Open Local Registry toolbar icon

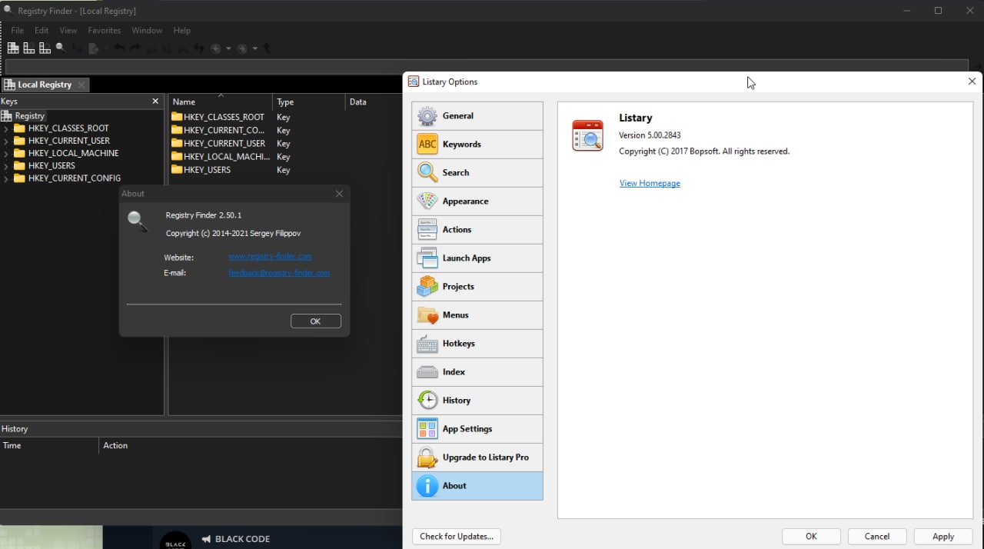pos(13,48)
